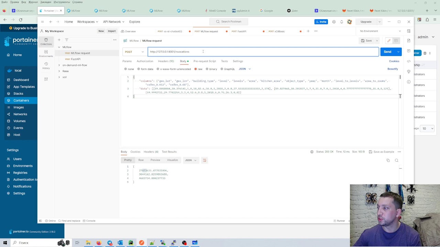Toggle the Postman hamburger menu
Image resolution: width=440 pixels, height=247 pixels.
pos(43,22)
